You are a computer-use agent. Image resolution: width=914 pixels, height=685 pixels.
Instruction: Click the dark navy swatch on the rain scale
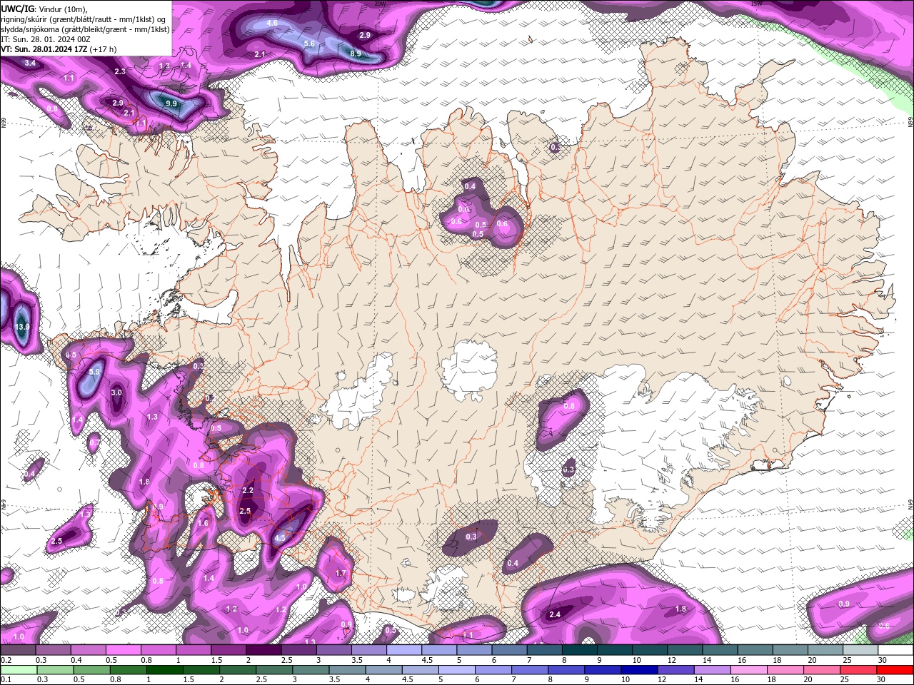point(638,670)
